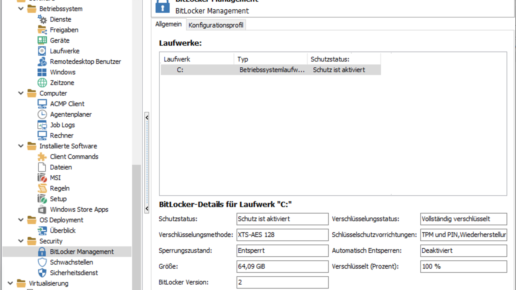Viewport: 516px width, 290px height.
Task: Click the Laufwerke: section heading
Action: pyautogui.click(x=180, y=43)
